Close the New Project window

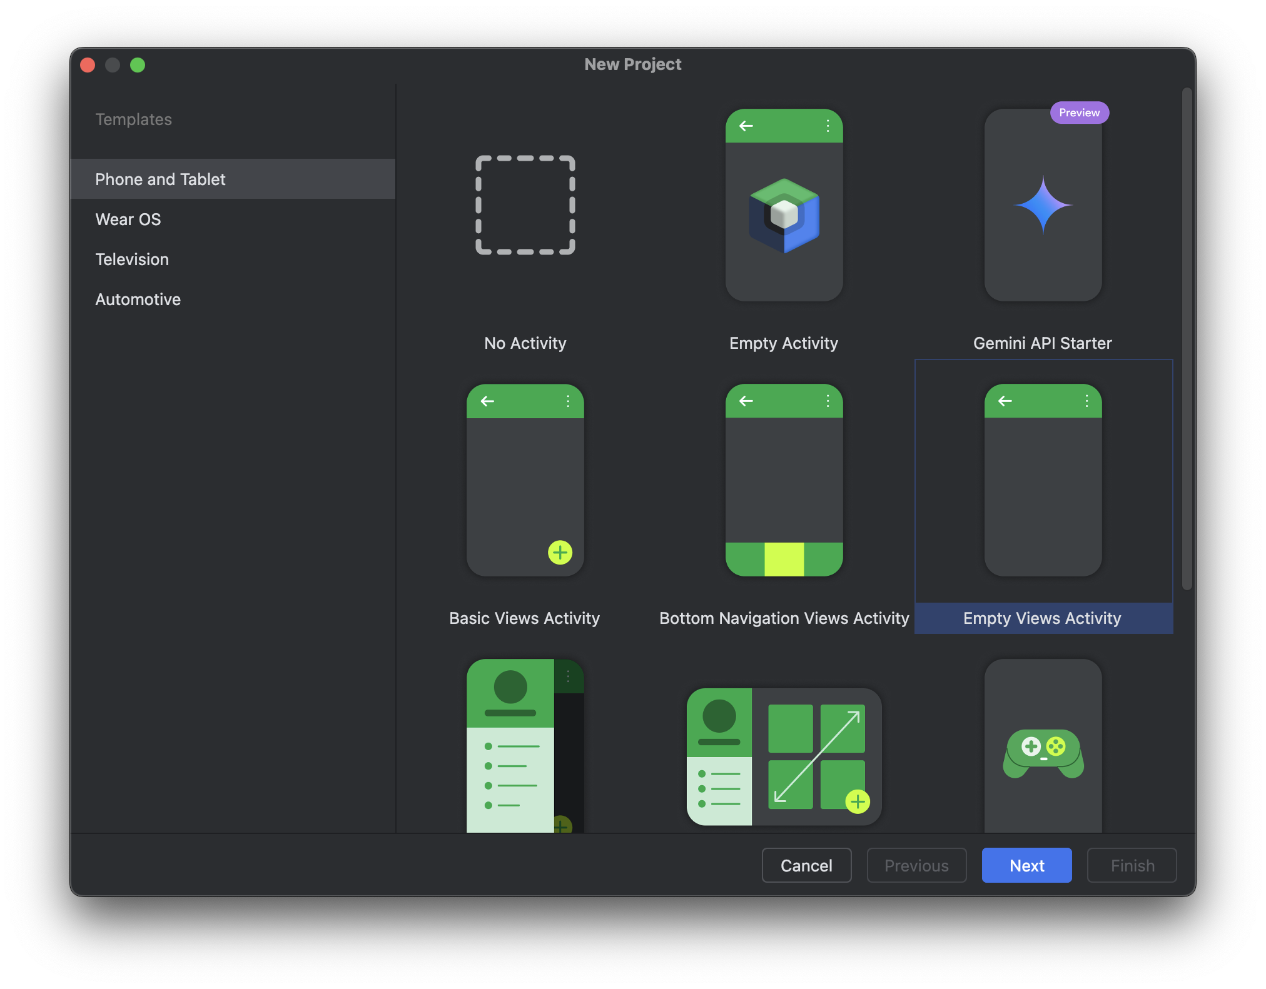88,64
